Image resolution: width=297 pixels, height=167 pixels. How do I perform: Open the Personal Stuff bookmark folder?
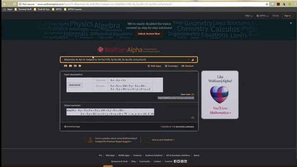coord(23,9)
